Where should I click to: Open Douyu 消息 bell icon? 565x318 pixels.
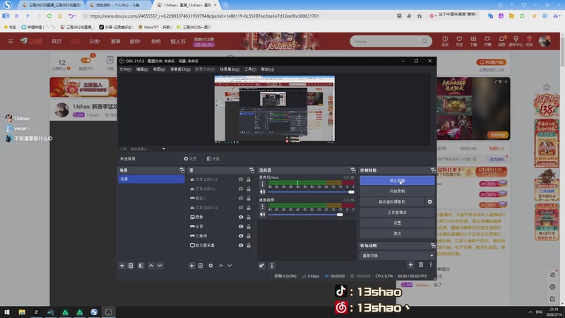501,41
